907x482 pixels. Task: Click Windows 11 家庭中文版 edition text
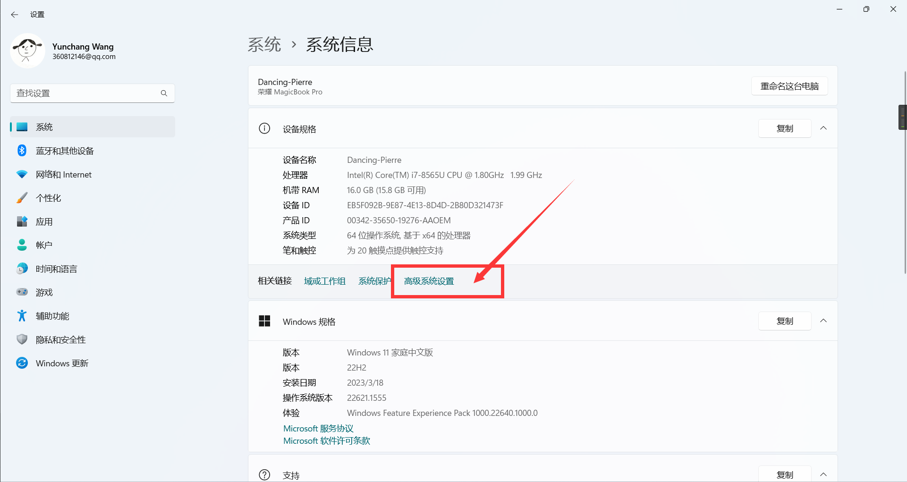pyautogui.click(x=390, y=353)
